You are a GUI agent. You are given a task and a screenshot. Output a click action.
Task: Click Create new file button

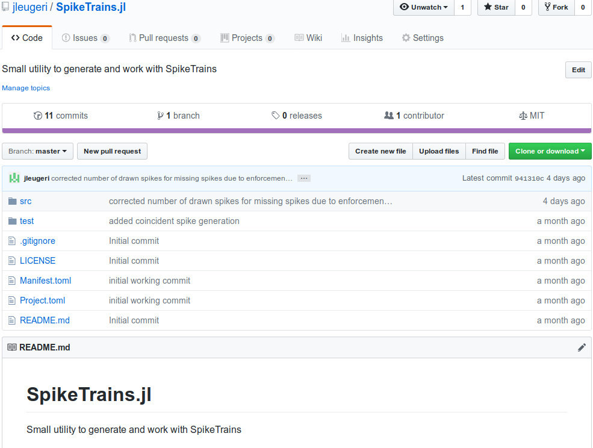point(380,151)
